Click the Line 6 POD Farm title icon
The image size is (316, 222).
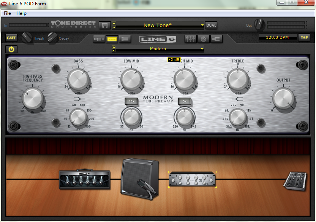pos(4,4)
